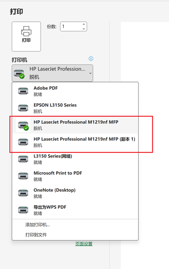Viewport: 169px width, 269px height.
Task: Click HP LaserJet M1219nf MFP default printer icon
Action: (x=23, y=125)
